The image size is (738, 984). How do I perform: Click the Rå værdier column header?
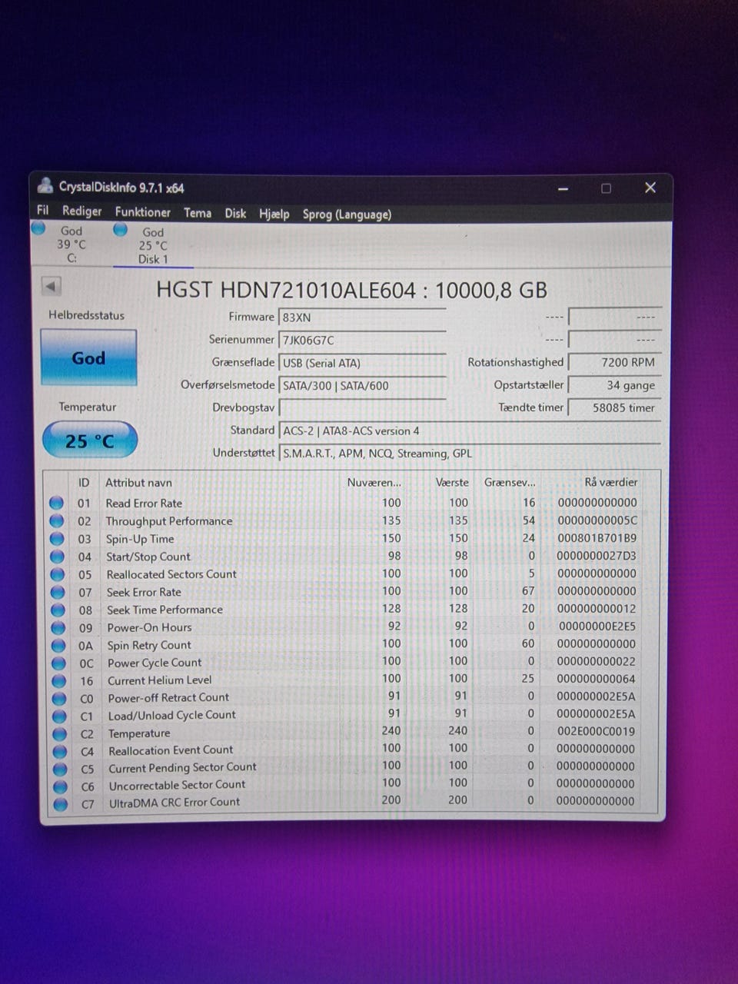pyautogui.click(x=610, y=483)
